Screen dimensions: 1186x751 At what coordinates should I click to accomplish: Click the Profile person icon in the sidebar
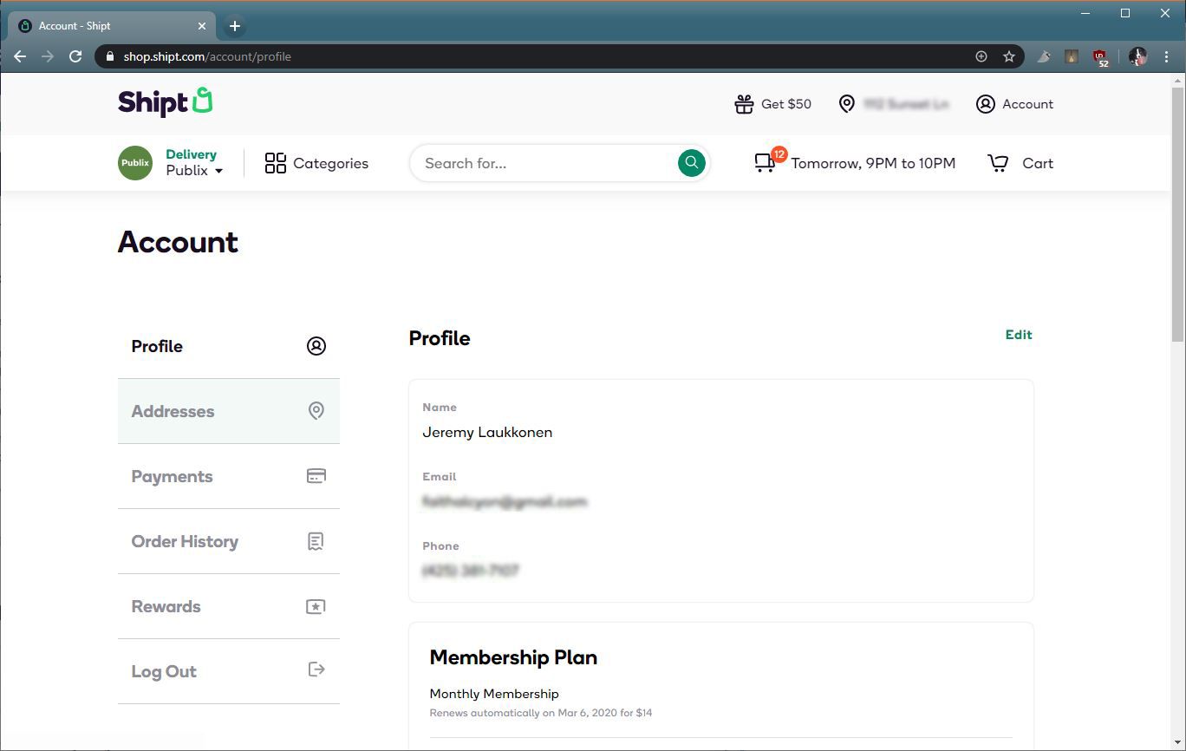(316, 346)
